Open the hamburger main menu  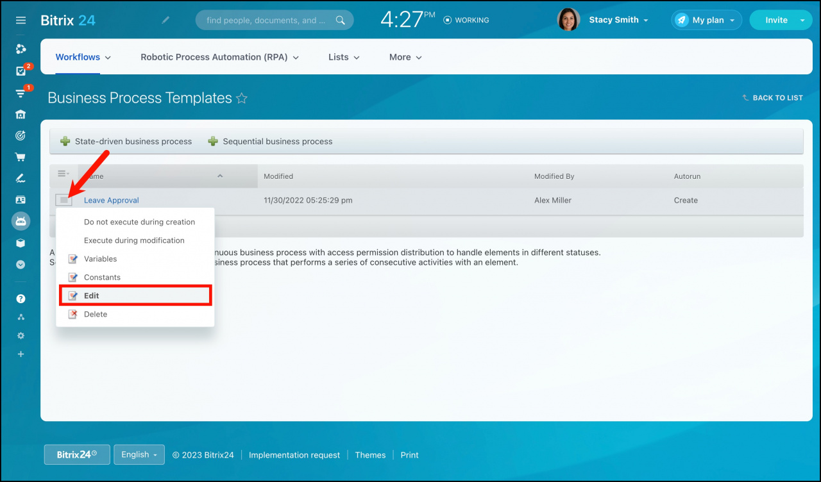(x=21, y=21)
